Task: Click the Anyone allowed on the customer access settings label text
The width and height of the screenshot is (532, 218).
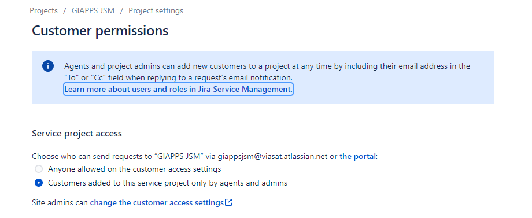Action: point(135,169)
